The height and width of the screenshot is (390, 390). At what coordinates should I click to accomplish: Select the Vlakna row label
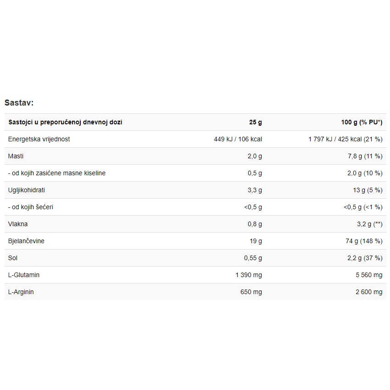point(18,224)
